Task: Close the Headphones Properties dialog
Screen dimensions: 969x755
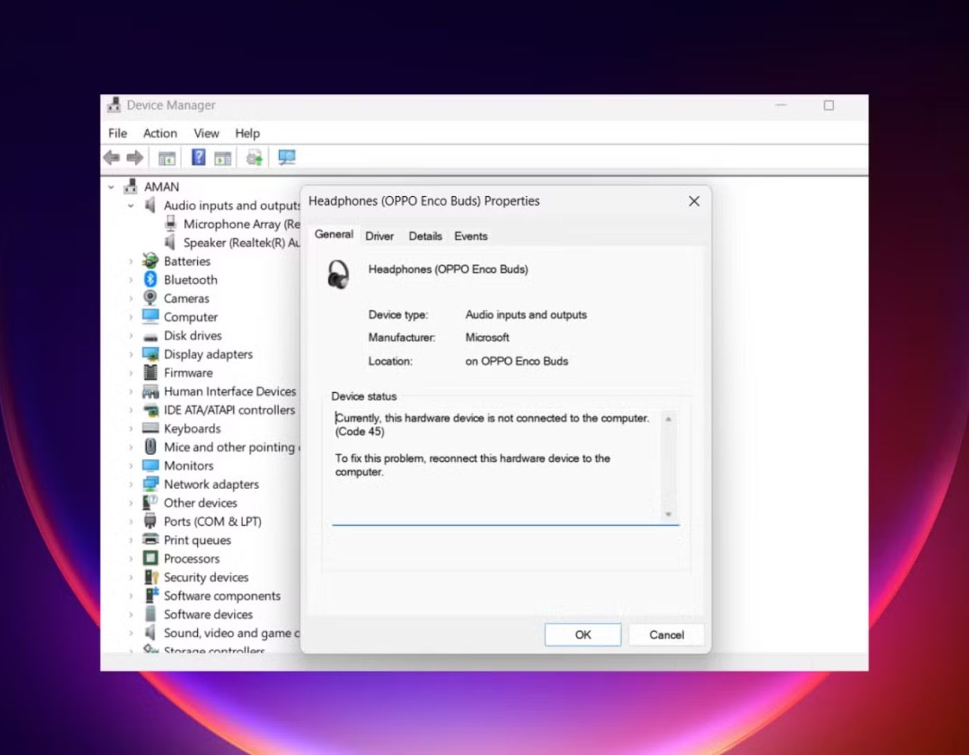Action: click(694, 201)
